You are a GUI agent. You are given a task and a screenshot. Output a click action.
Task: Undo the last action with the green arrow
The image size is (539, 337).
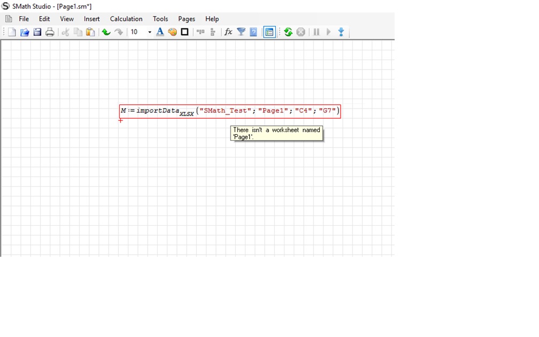(106, 32)
